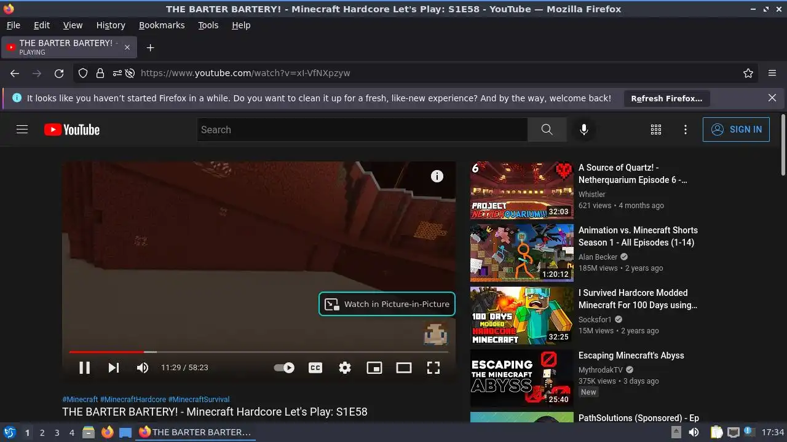Open the video info card icon
The height and width of the screenshot is (442, 787).
[x=437, y=176]
